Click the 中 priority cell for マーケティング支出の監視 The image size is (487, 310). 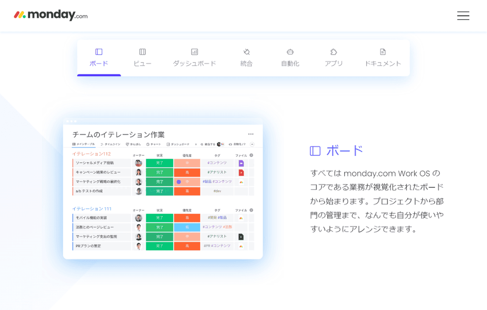tap(187, 236)
